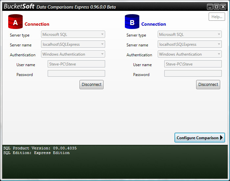Close the Data Comparisons Express window
The height and width of the screenshot is (181, 230).
tap(223, 7)
